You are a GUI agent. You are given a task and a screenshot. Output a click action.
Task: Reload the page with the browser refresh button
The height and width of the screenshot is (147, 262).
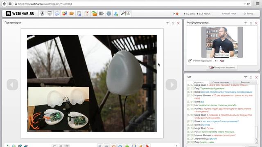click(248, 4)
